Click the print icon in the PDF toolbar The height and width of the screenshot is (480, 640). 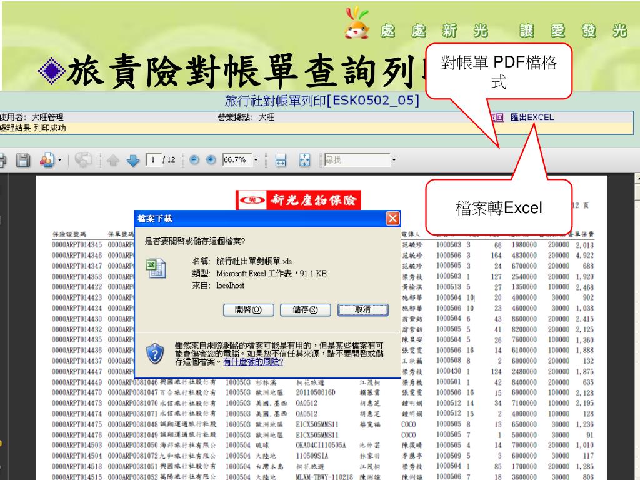[x=2, y=160]
